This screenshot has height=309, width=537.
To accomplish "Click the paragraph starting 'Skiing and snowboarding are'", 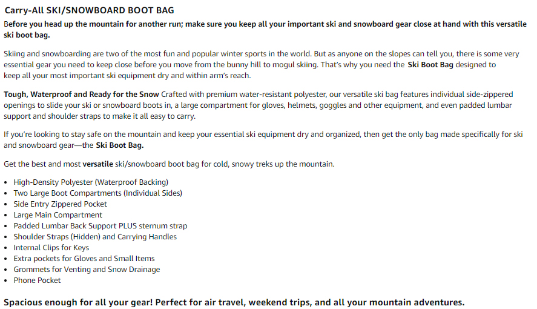I will click(262, 65).
